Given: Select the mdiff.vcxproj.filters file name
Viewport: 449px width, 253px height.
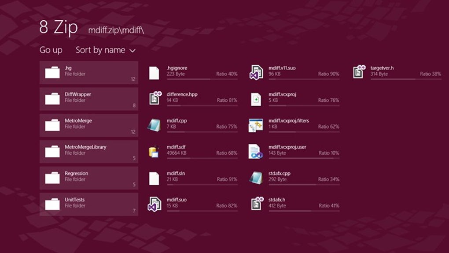Looking at the screenshot, I should (x=289, y=121).
